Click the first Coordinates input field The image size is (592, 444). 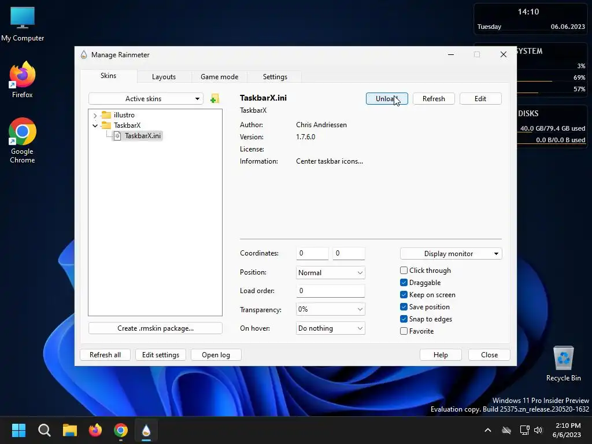point(312,253)
